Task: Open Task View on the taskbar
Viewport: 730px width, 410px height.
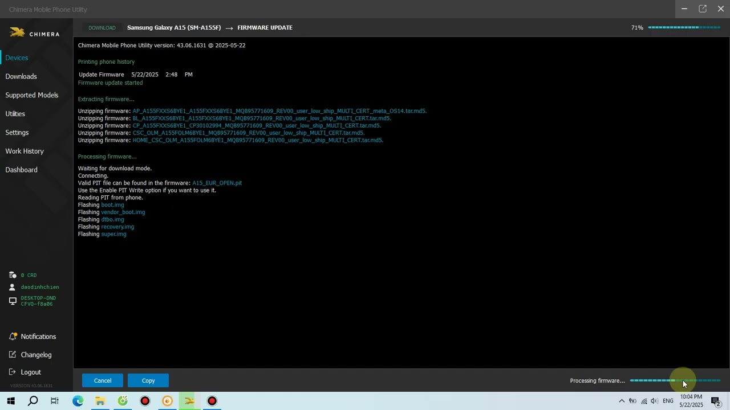Action: coord(55,401)
